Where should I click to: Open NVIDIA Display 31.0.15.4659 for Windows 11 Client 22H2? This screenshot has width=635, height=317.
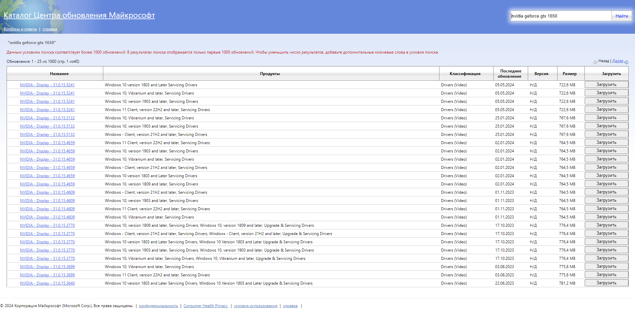tap(47, 143)
